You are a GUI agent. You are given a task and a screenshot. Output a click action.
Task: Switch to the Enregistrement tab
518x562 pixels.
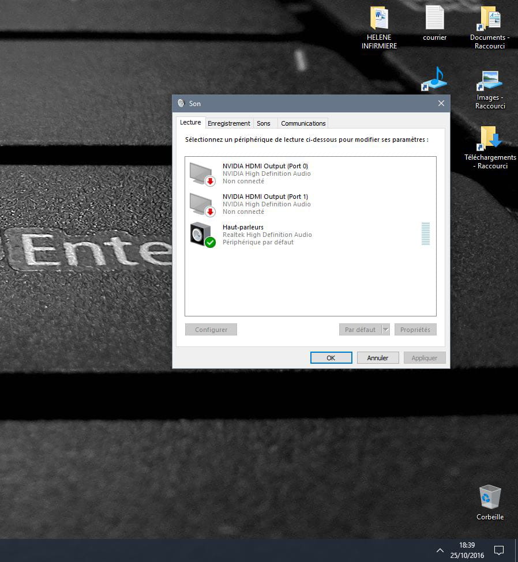tap(229, 123)
